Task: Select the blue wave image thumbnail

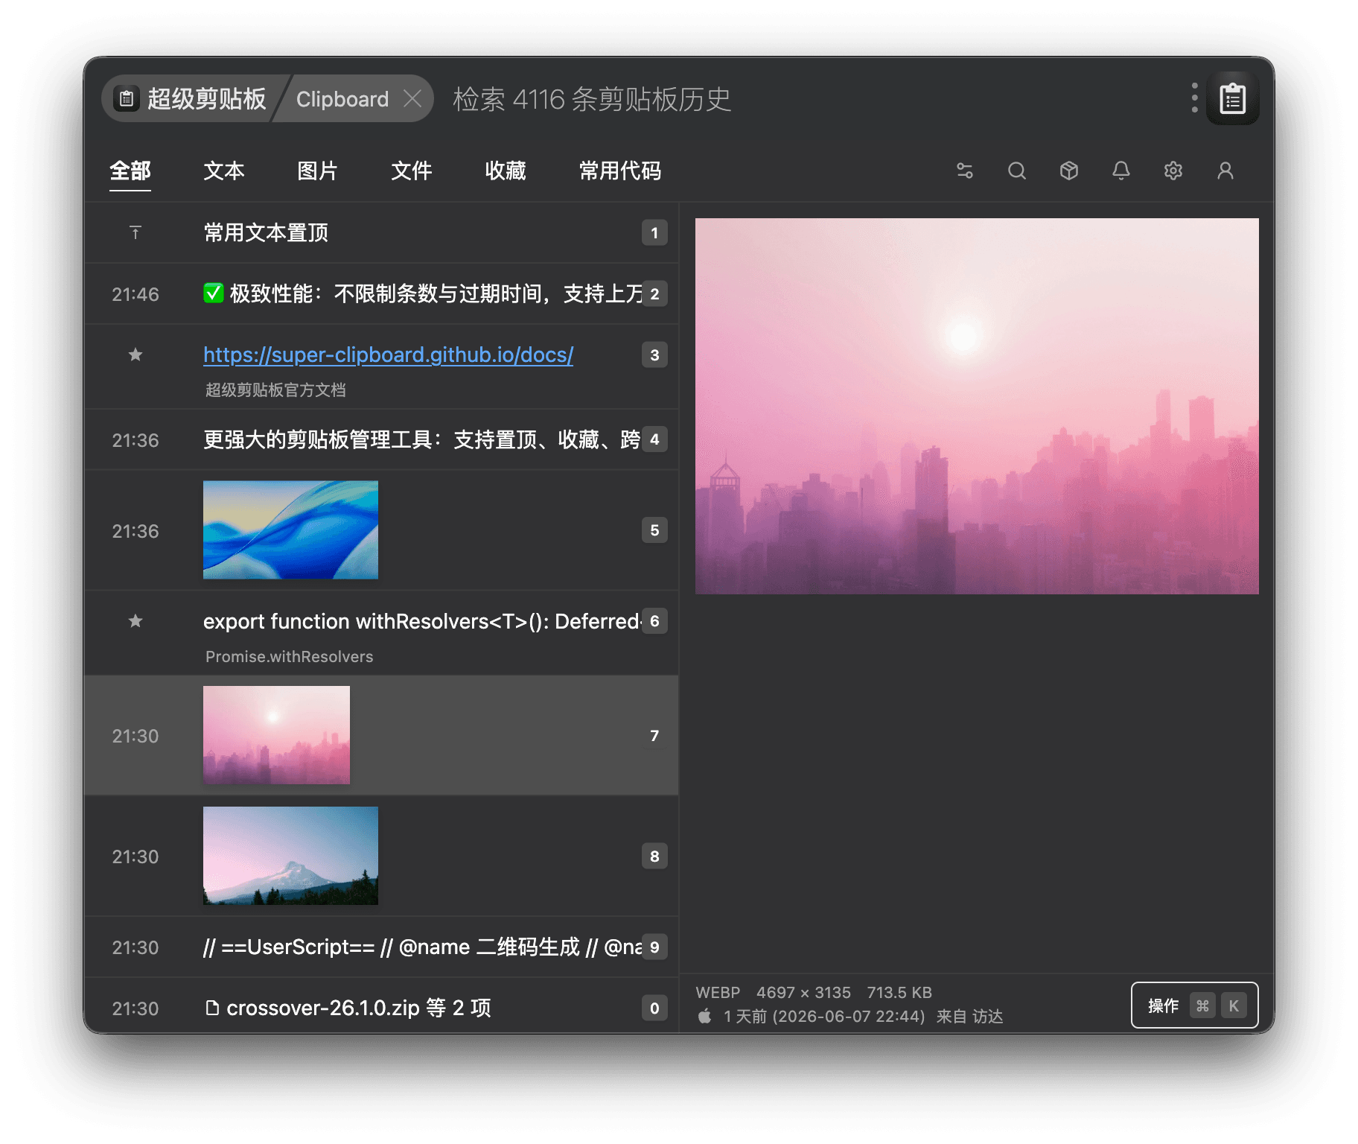Action: 290,530
